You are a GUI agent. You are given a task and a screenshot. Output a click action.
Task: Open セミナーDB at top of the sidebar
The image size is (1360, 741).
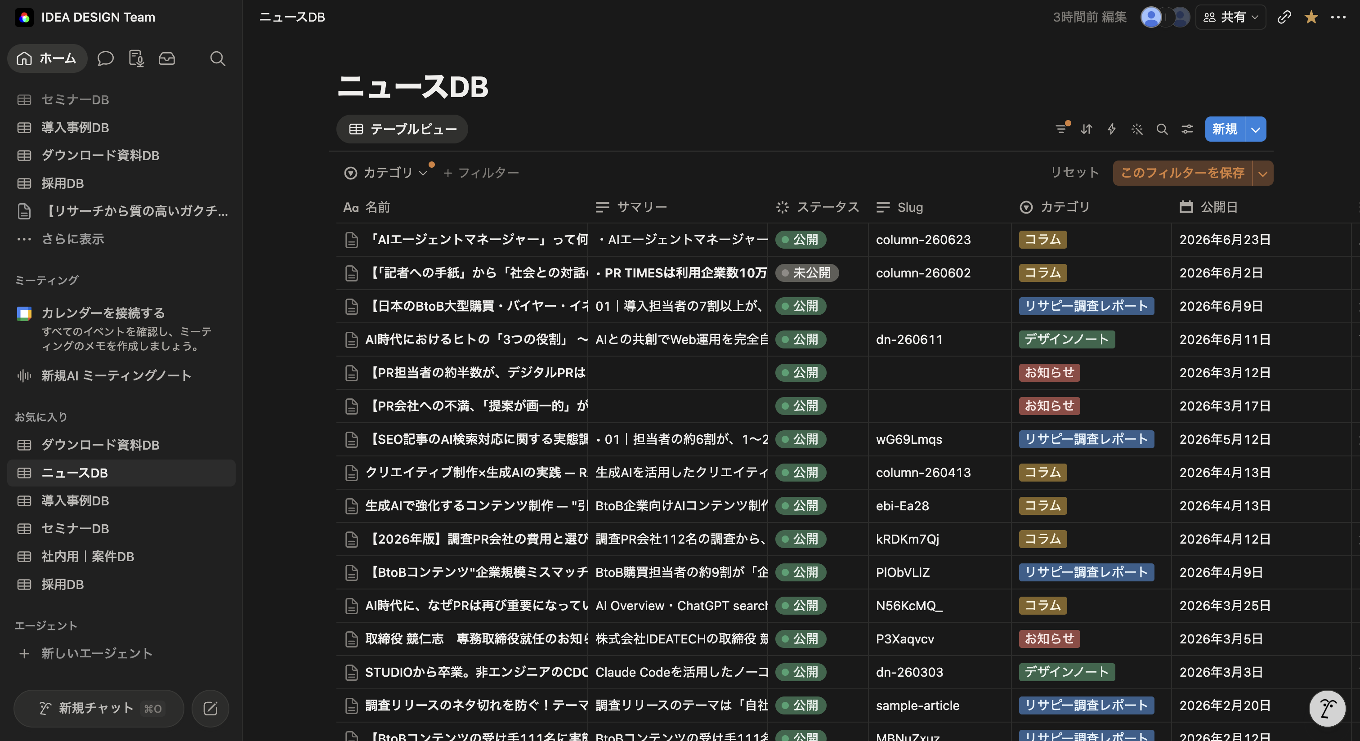coord(75,100)
